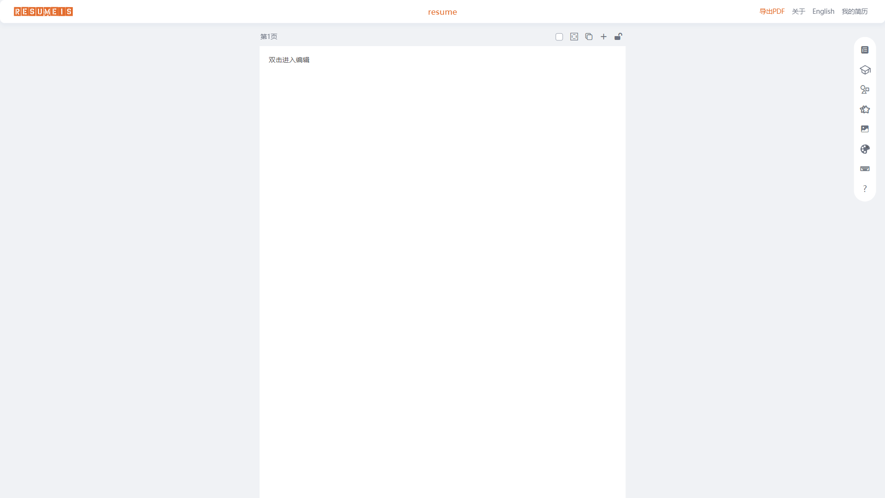The image size is (885, 498).
Task: Click the keyboard shortcuts icon
Action: [865, 169]
